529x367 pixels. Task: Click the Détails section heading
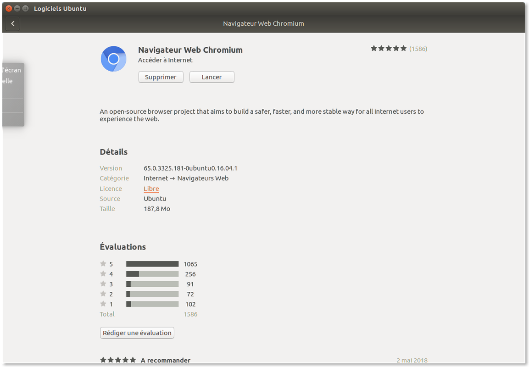tap(114, 152)
